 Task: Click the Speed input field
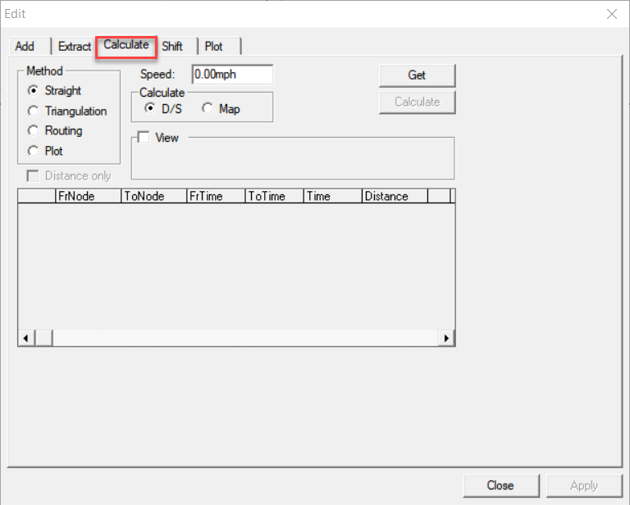[x=233, y=75]
